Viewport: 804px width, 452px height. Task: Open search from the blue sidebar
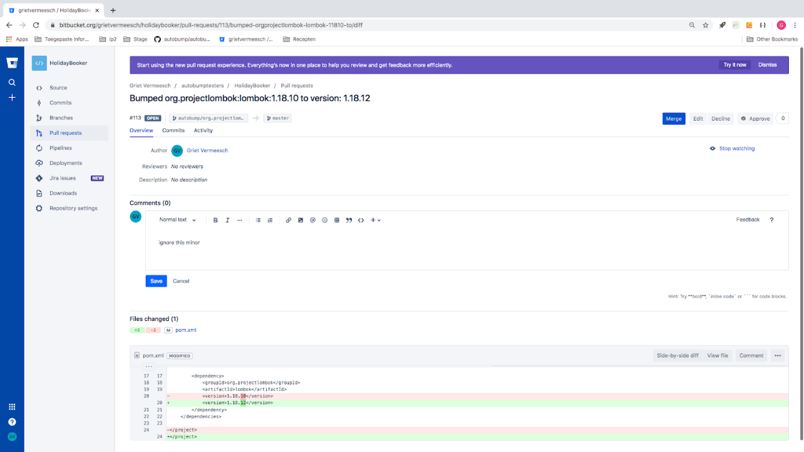(x=12, y=83)
